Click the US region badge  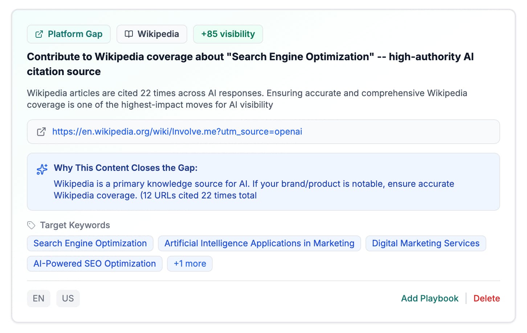(68, 299)
